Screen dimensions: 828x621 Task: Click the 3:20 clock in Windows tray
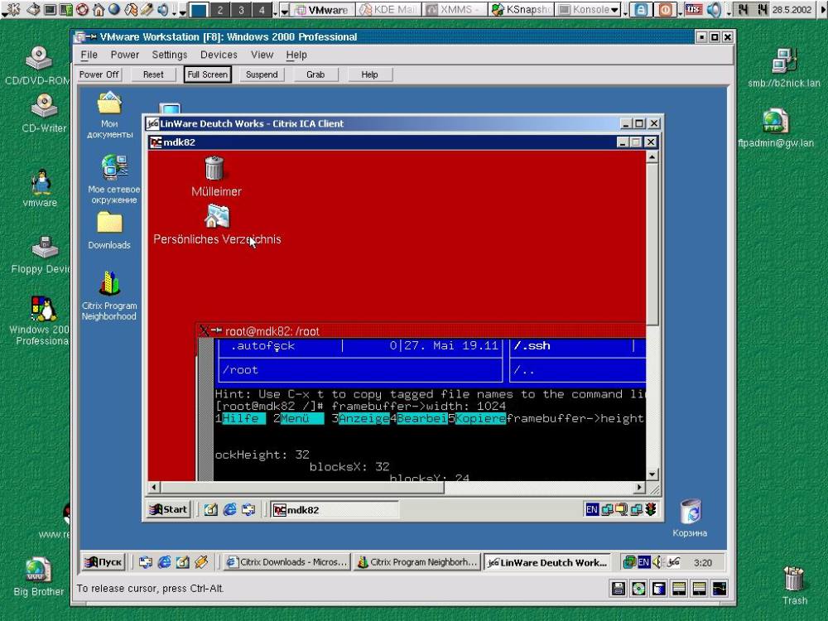[703, 562]
